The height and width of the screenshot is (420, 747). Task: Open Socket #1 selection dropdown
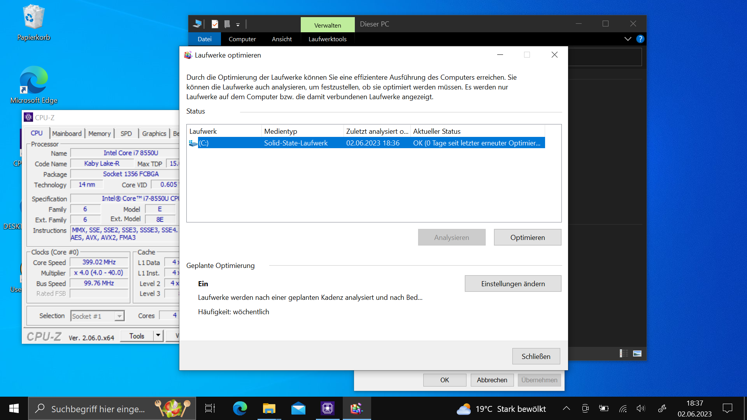[119, 316]
